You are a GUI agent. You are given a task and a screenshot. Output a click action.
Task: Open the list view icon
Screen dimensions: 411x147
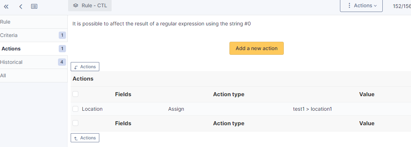(34, 6)
